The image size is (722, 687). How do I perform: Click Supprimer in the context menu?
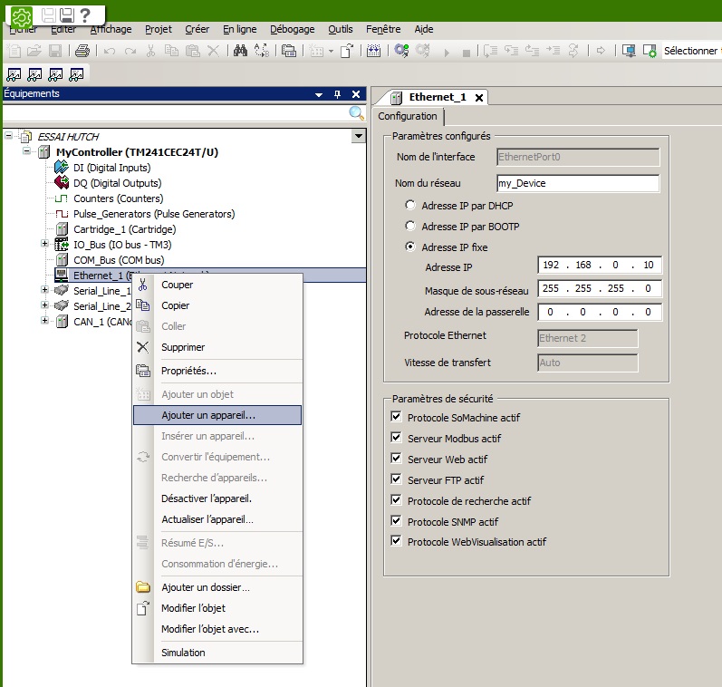183,347
